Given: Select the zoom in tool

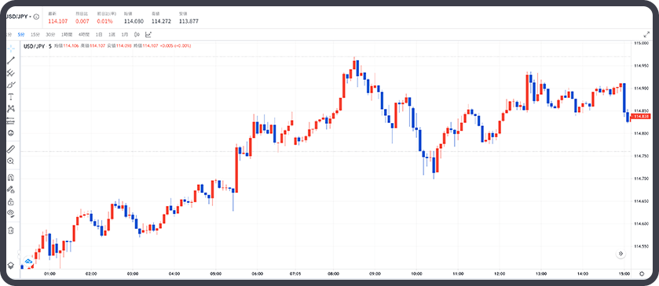Looking at the screenshot, I should pyautogui.click(x=11, y=161).
